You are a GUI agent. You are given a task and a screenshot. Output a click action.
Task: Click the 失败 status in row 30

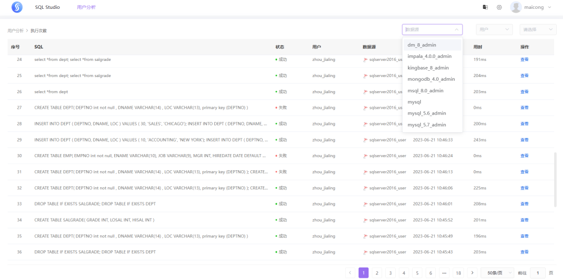coord(281,156)
